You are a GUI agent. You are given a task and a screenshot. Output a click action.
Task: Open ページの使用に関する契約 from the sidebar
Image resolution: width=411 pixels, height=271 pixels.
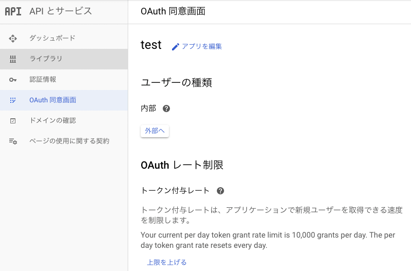[x=69, y=141]
